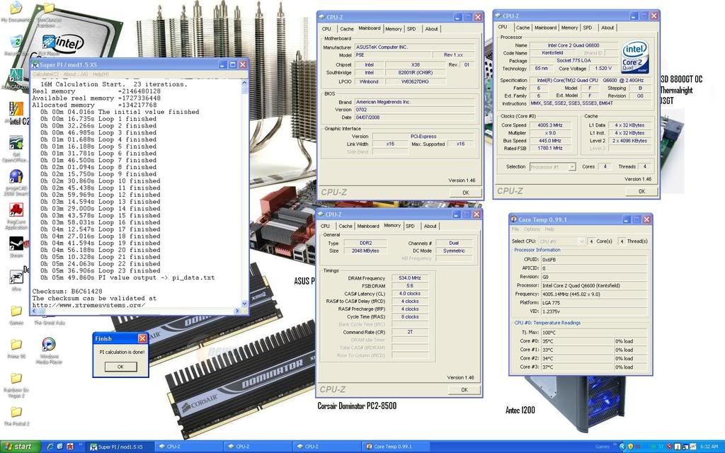Click the Core Voltage 1.520 V value
The image size is (725, 453).
click(x=603, y=69)
